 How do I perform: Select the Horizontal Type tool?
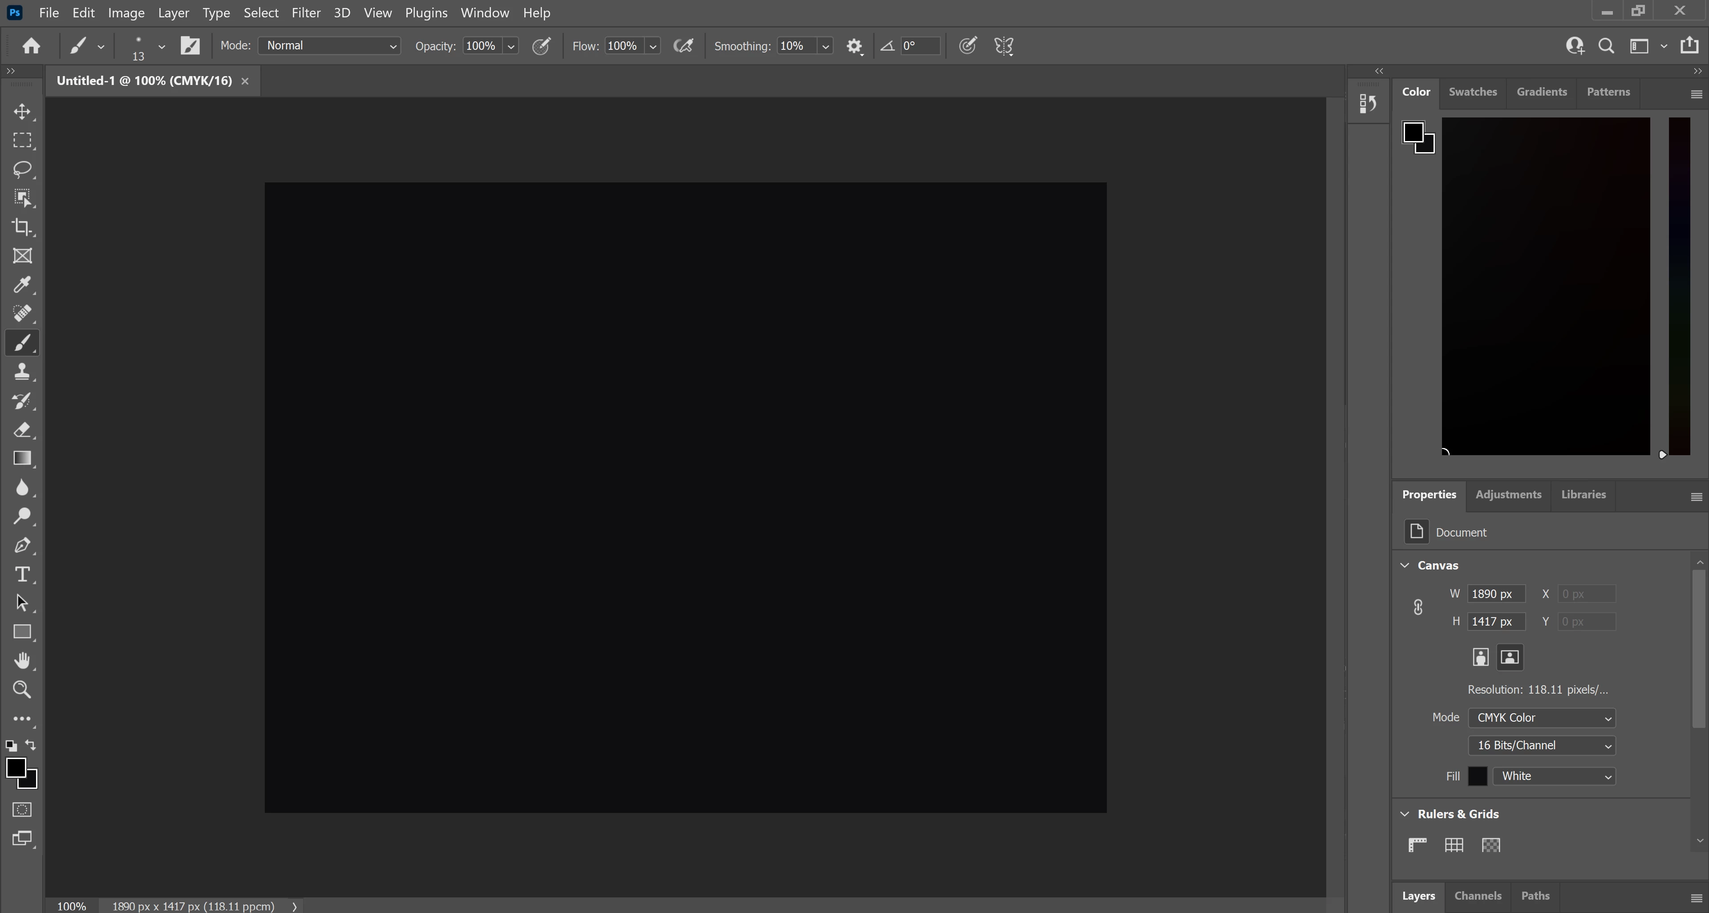(x=22, y=574)
